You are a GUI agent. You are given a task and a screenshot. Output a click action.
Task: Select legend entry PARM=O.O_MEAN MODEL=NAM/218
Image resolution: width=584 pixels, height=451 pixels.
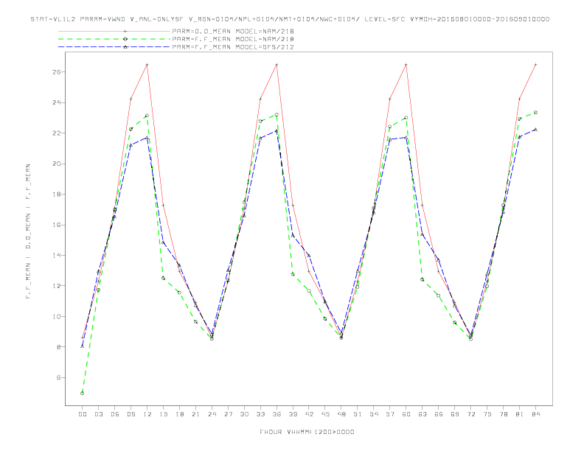(233, 31)
